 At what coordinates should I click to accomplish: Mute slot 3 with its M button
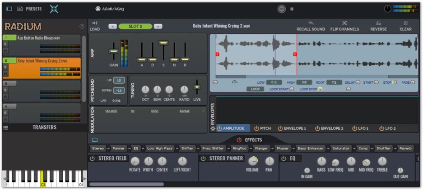pos(5,96)
